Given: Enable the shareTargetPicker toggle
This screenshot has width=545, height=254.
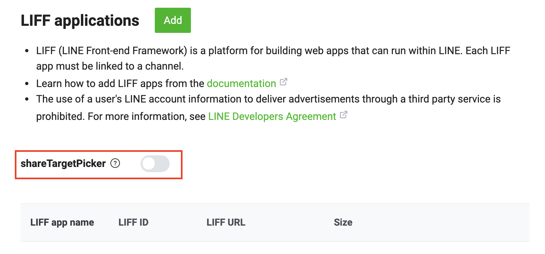Looking at the screenshot, I should [155, 164].
